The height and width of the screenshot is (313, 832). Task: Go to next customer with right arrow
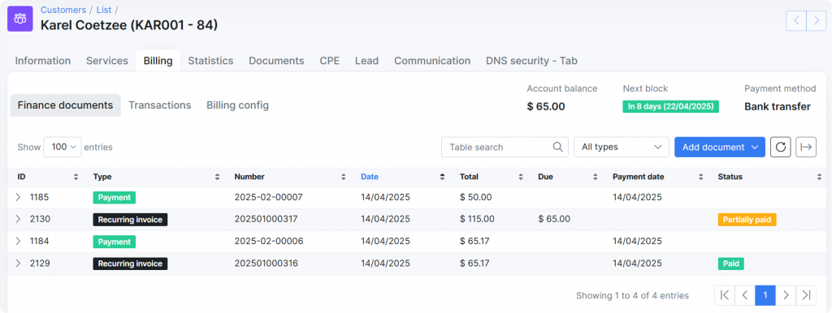(x=816, y=20)
